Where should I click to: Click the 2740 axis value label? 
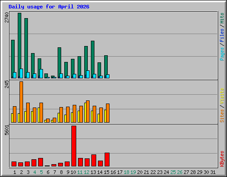7,17
